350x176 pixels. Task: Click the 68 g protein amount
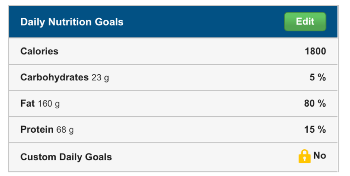[x=65, y=130]
